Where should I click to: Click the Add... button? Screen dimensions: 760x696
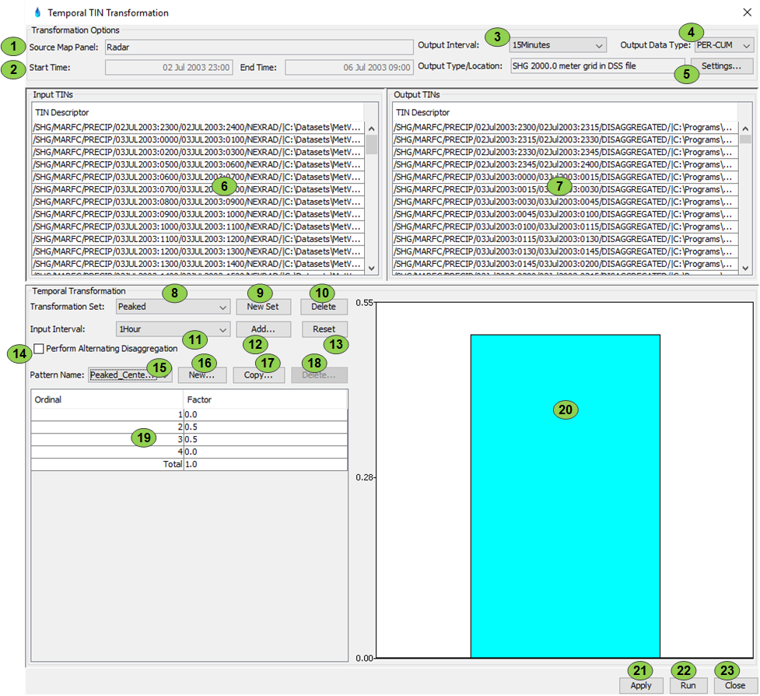point(263,329)
